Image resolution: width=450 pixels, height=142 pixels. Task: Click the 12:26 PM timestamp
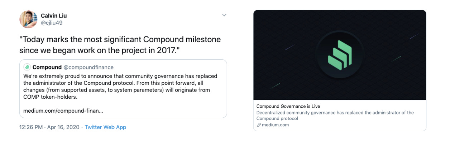point(31,127)
